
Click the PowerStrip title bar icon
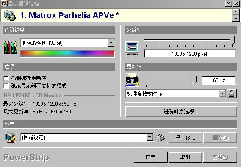[x=4, y=3]
